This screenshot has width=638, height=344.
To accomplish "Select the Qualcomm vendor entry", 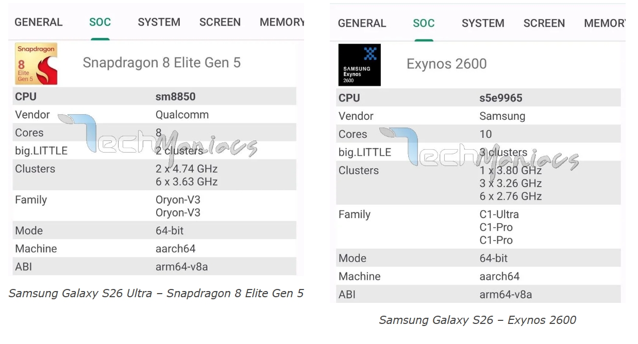I will tap(182, 115).
